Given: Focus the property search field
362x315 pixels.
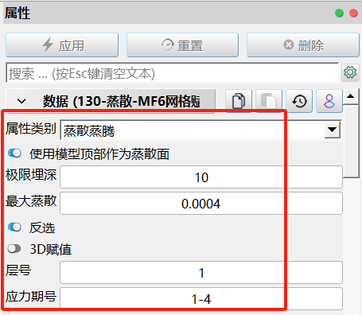Looking at the screenshot, I should (x=173, y=73).
